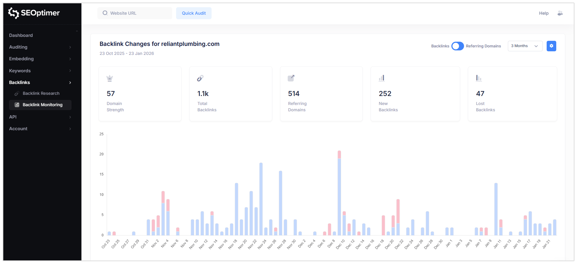Click the Lost Backlinks chart icon
Screen dimensions: 577x264
click(479, 78)
